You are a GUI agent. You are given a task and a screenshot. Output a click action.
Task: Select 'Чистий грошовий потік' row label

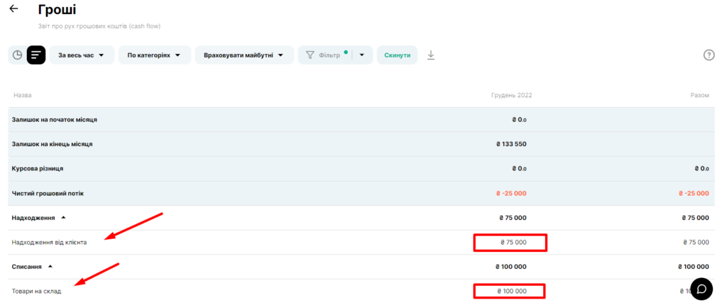coord(48,194)
